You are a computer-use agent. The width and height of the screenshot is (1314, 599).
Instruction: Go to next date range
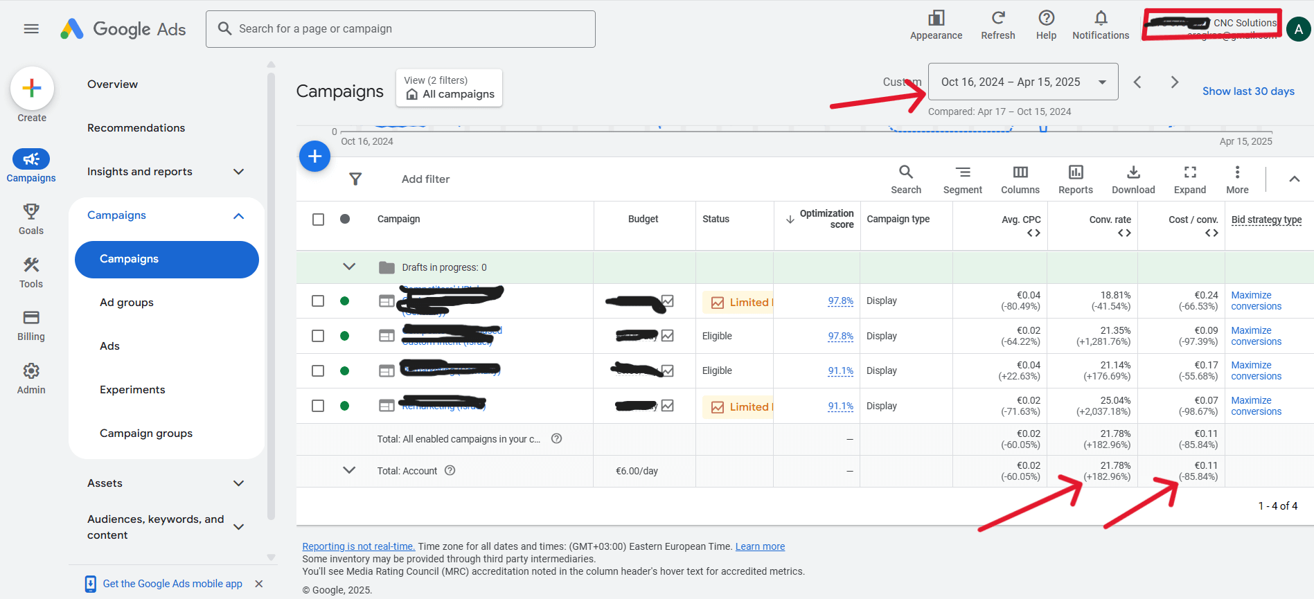1174,82
